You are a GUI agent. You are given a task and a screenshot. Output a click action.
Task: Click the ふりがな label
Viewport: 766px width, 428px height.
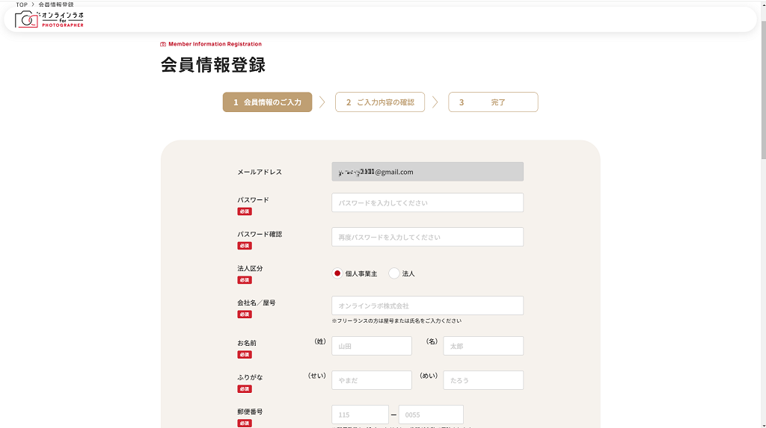pos(250,377)
